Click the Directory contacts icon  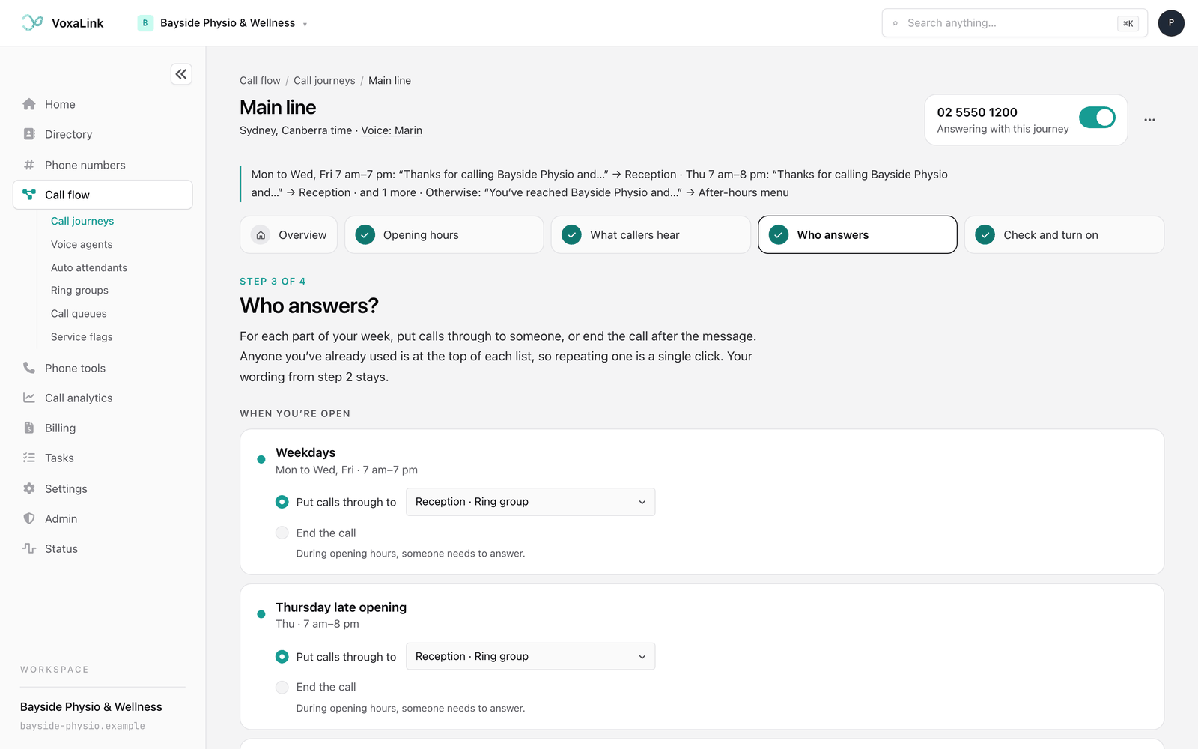coord(29,134)
